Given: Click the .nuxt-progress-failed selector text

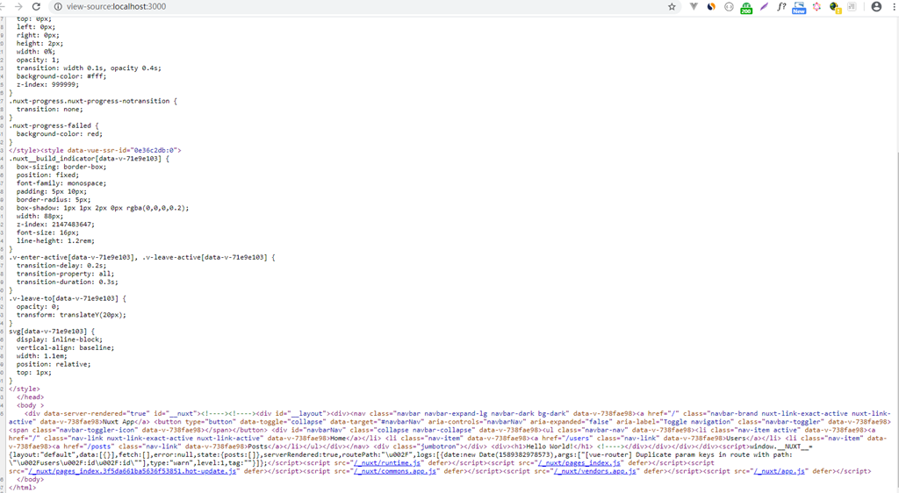Looking at the screenshot, I should (50, 125).
